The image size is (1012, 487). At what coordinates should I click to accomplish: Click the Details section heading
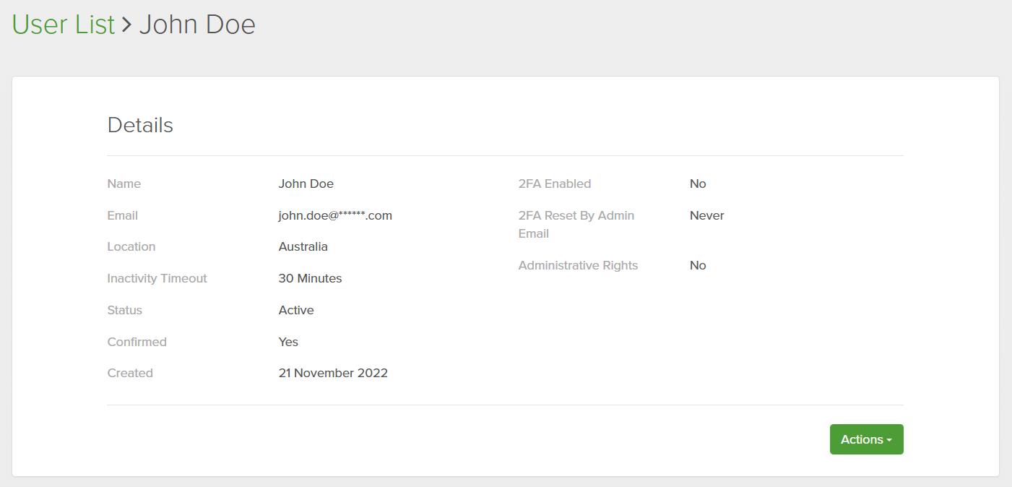click(140, 125)
